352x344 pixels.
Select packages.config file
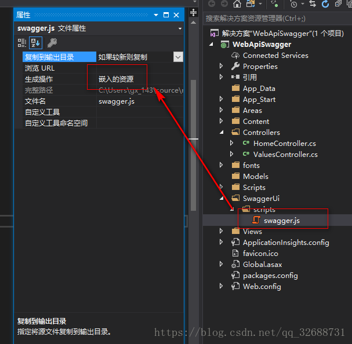(x=270, y=276)
